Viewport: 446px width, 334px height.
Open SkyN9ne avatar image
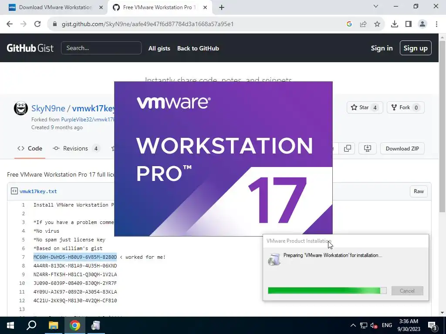[21, 108]
